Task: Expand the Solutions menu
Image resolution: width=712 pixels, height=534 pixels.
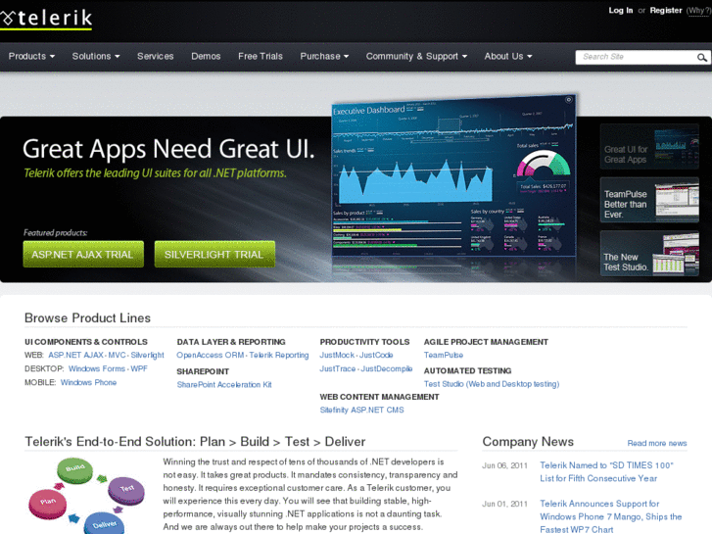Action: point(96,57)
